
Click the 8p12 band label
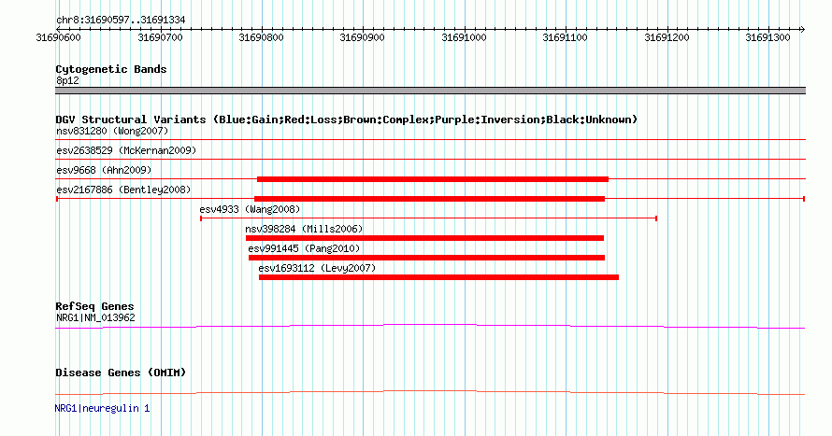coord(67,80)
